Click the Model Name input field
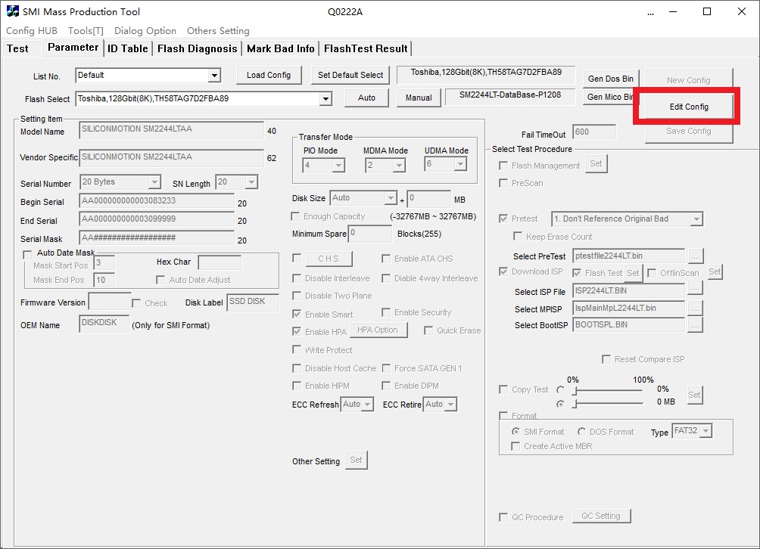 point(171,130)
